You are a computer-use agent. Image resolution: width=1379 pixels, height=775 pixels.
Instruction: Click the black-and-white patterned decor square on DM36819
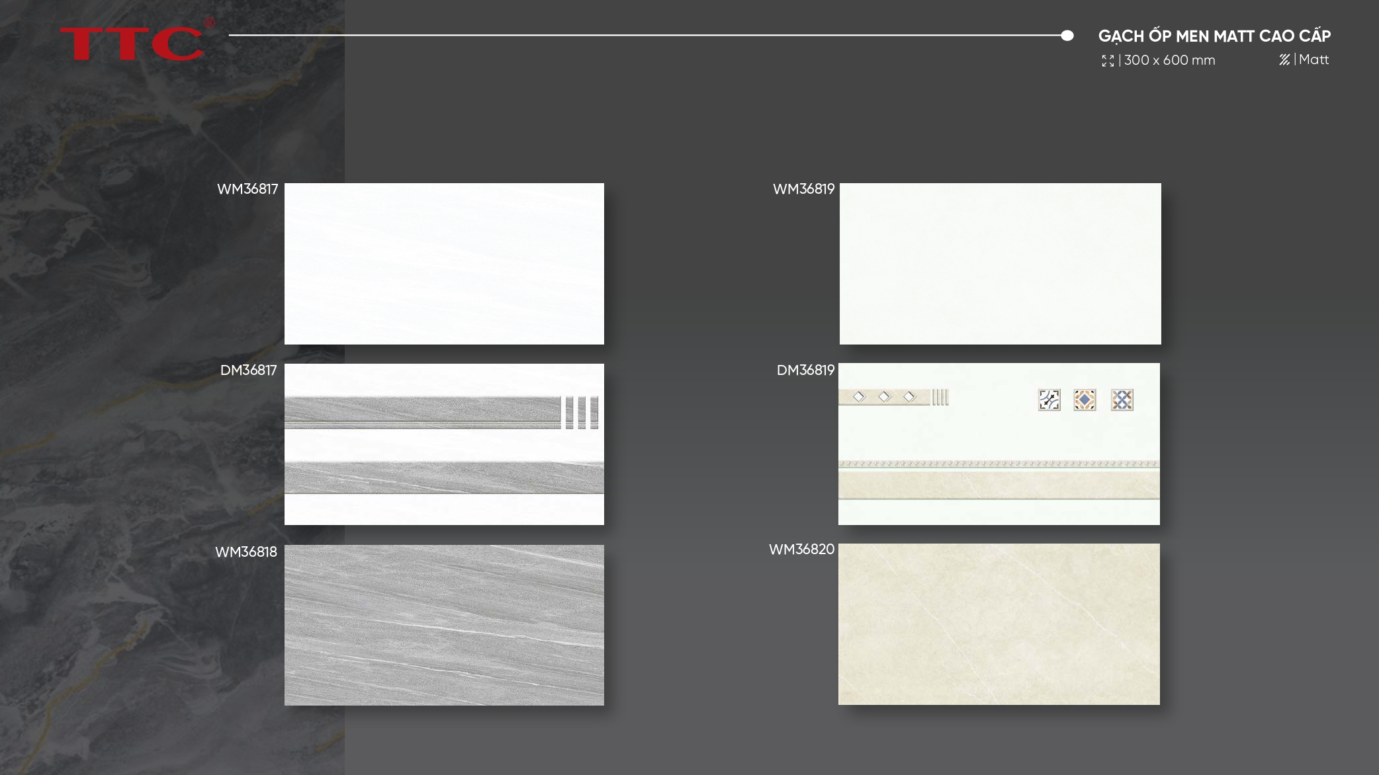(1049, 400)
